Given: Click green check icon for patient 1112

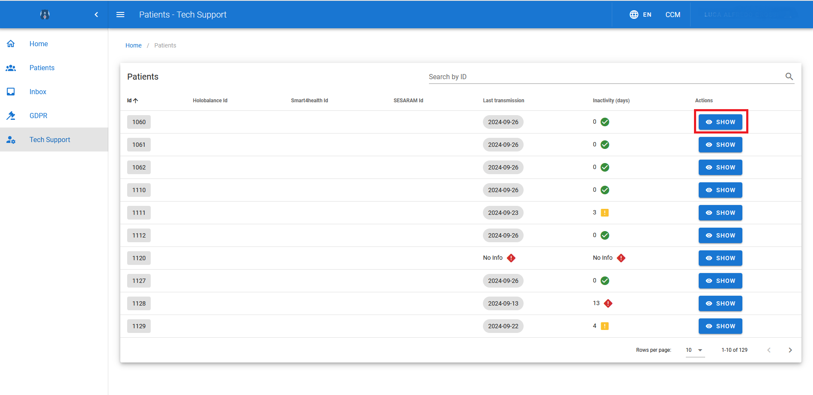Looking at the screenshot, I should point(605,235).
